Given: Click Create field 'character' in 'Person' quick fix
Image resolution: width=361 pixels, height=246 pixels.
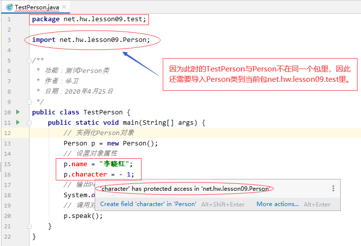Looking at the screenshot, I should [x=148, y=204].
